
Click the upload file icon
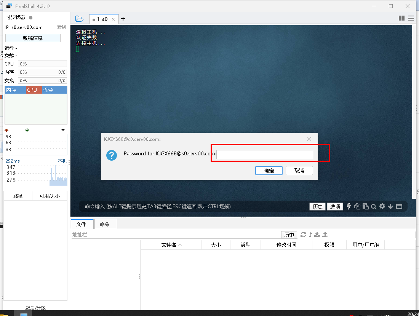click(x=325, y=235)
